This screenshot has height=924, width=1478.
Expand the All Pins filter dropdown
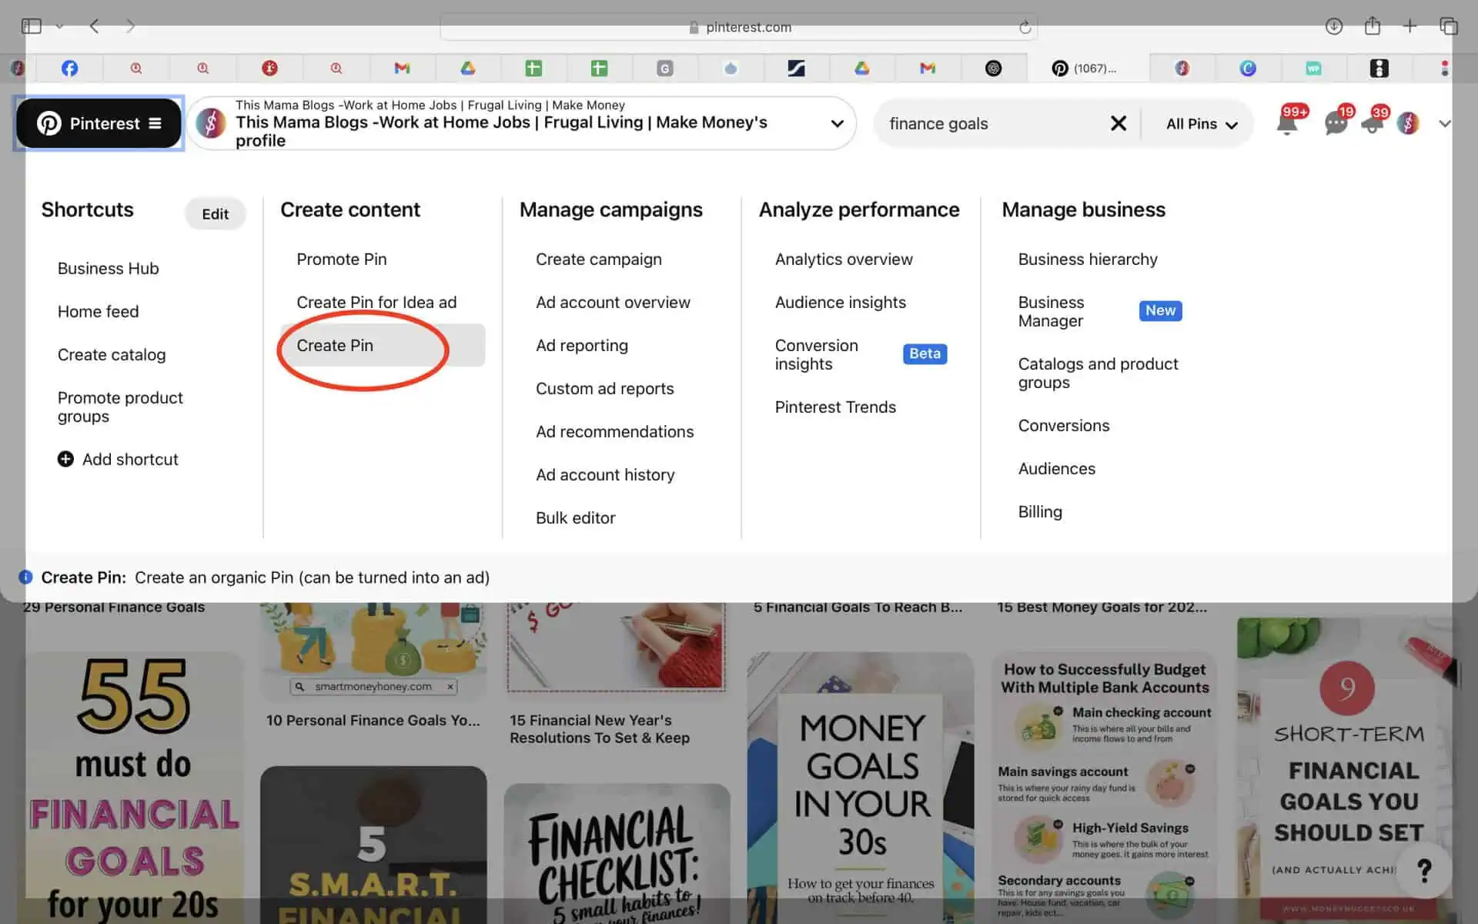(1201, 124)
